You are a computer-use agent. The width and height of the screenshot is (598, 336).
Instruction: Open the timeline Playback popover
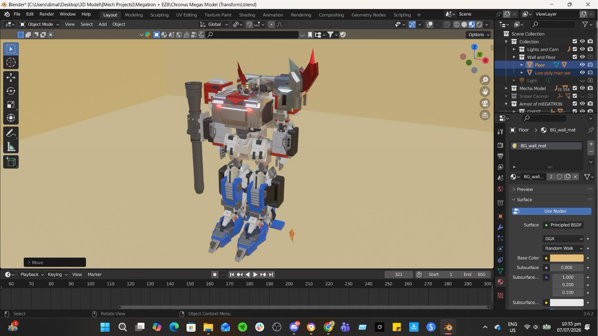tap(32, 274)
